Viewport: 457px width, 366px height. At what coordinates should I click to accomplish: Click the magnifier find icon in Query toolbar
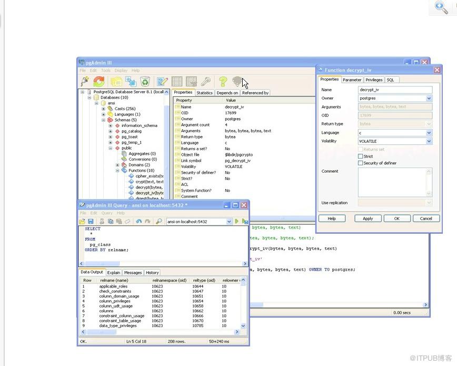159,221
